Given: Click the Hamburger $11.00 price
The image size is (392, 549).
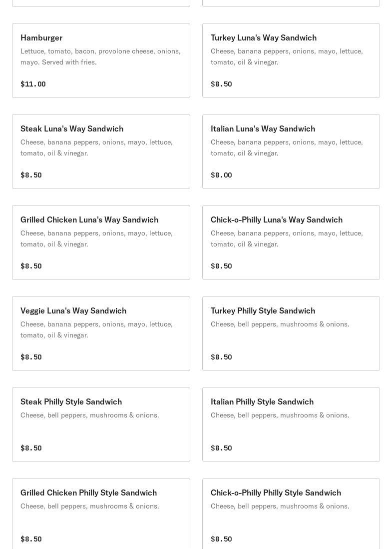Looking at the screenshot, I should [x=33, y=84].
